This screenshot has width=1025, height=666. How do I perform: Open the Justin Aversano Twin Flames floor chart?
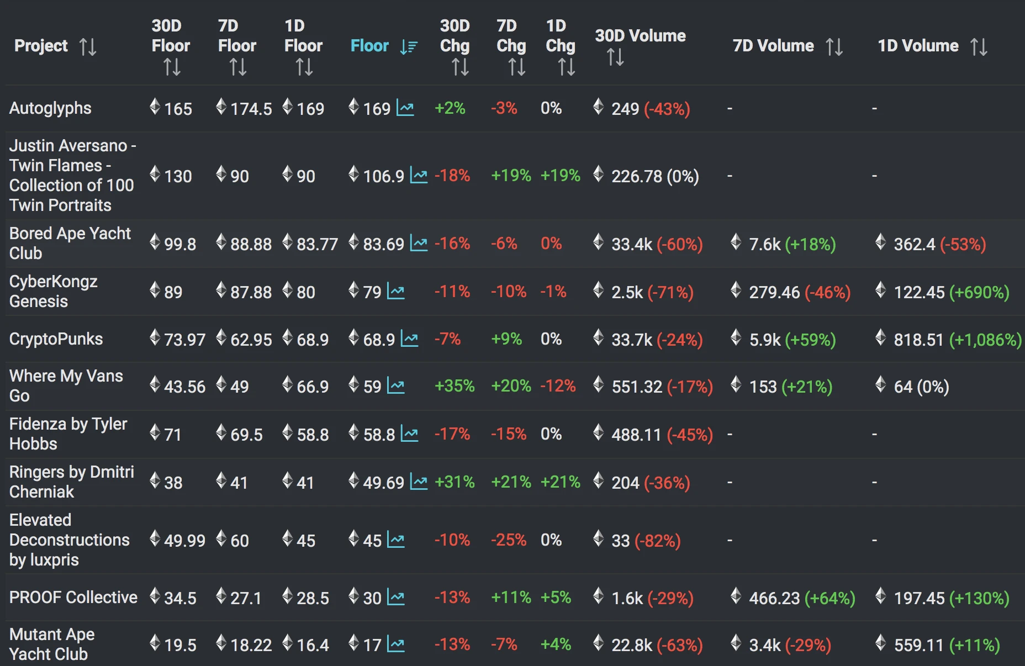[419, 176]
